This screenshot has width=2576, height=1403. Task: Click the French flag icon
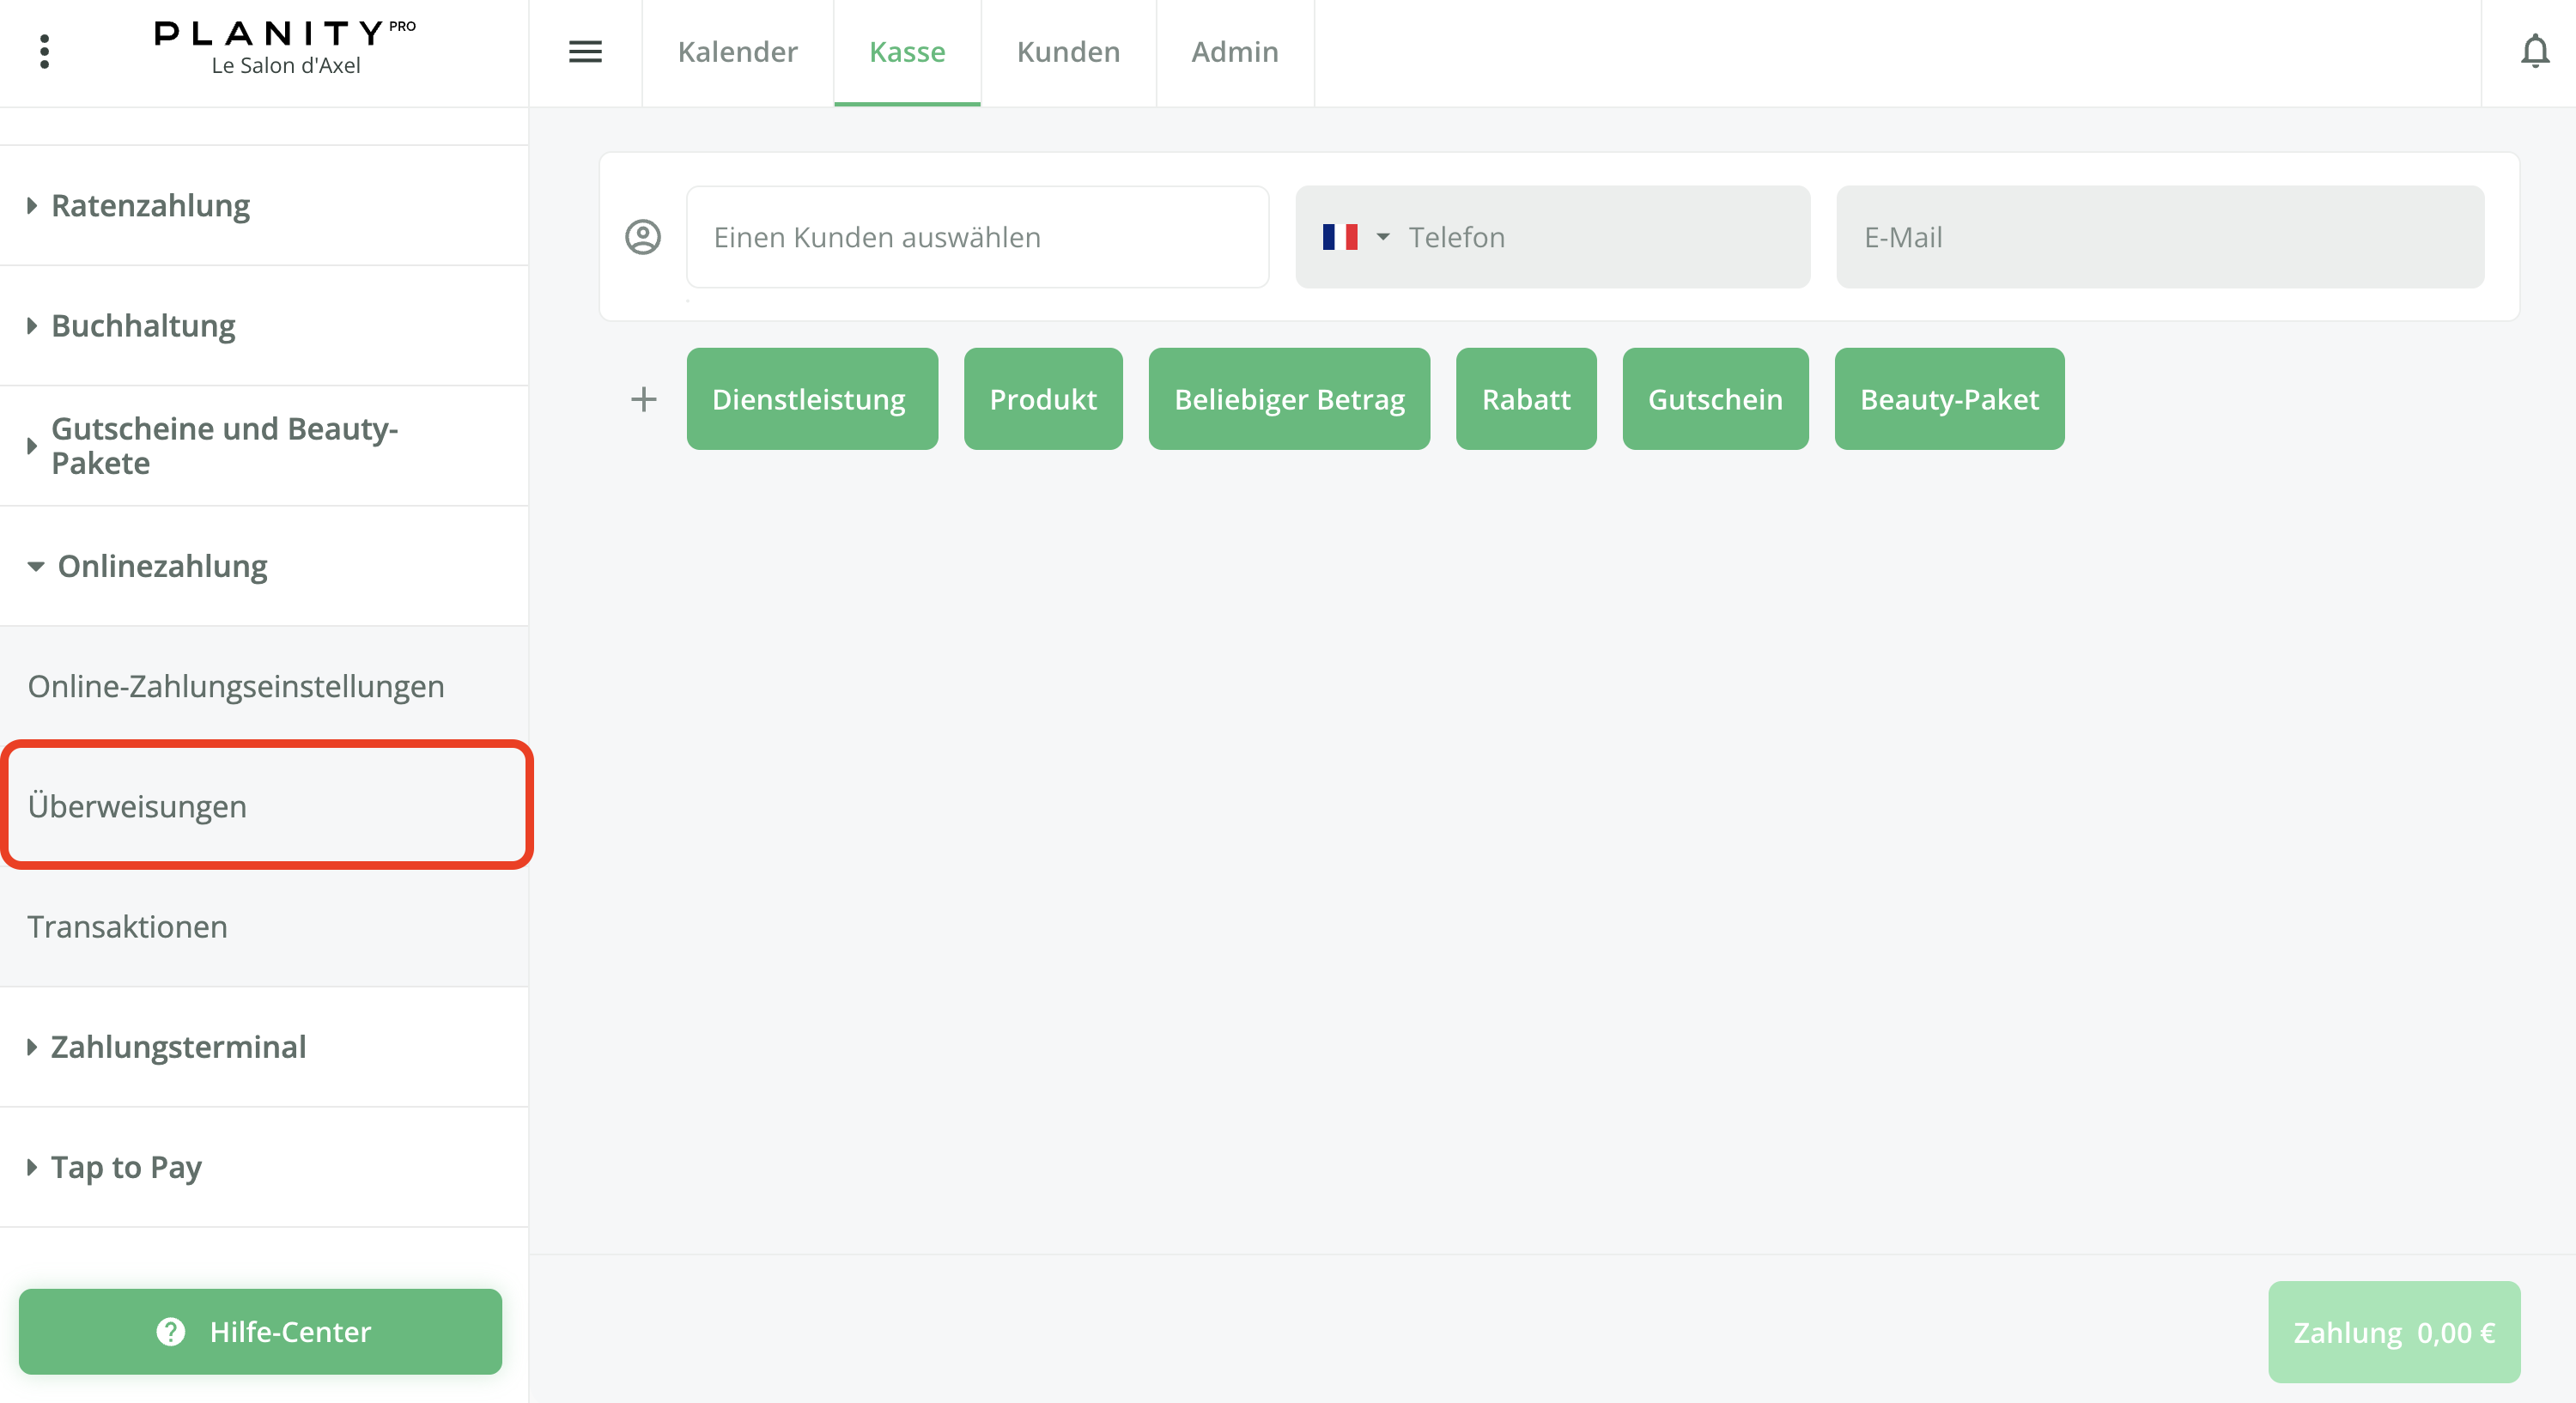[1339, 237]
